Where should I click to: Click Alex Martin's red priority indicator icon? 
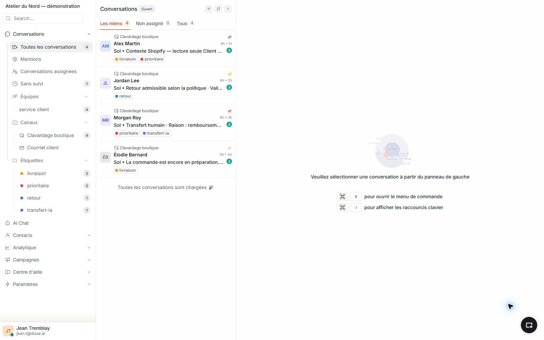click(x=230, y=37)
